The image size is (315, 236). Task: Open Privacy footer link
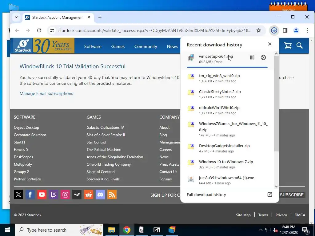pos(281,215)
